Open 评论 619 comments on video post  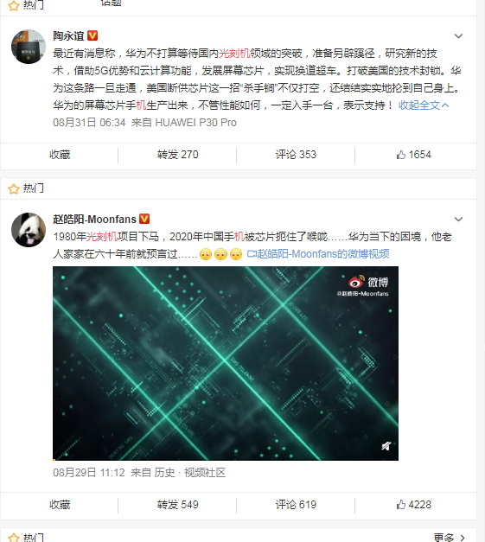point(296,505)
